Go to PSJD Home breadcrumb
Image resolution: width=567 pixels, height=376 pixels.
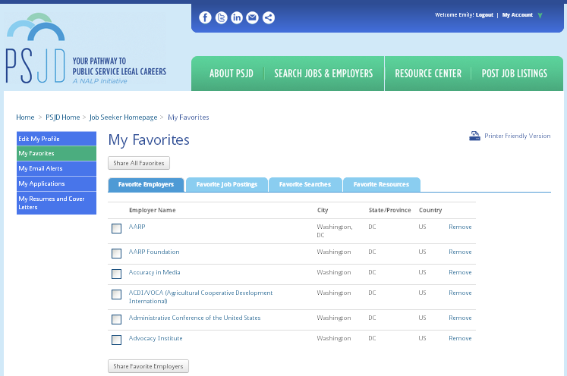(62, 117)
